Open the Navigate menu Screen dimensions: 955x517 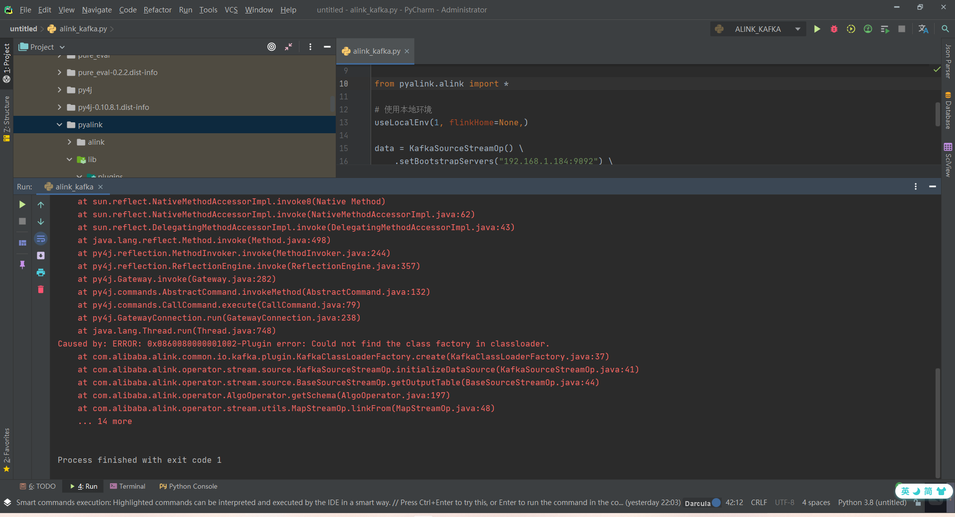click(96, 10)
